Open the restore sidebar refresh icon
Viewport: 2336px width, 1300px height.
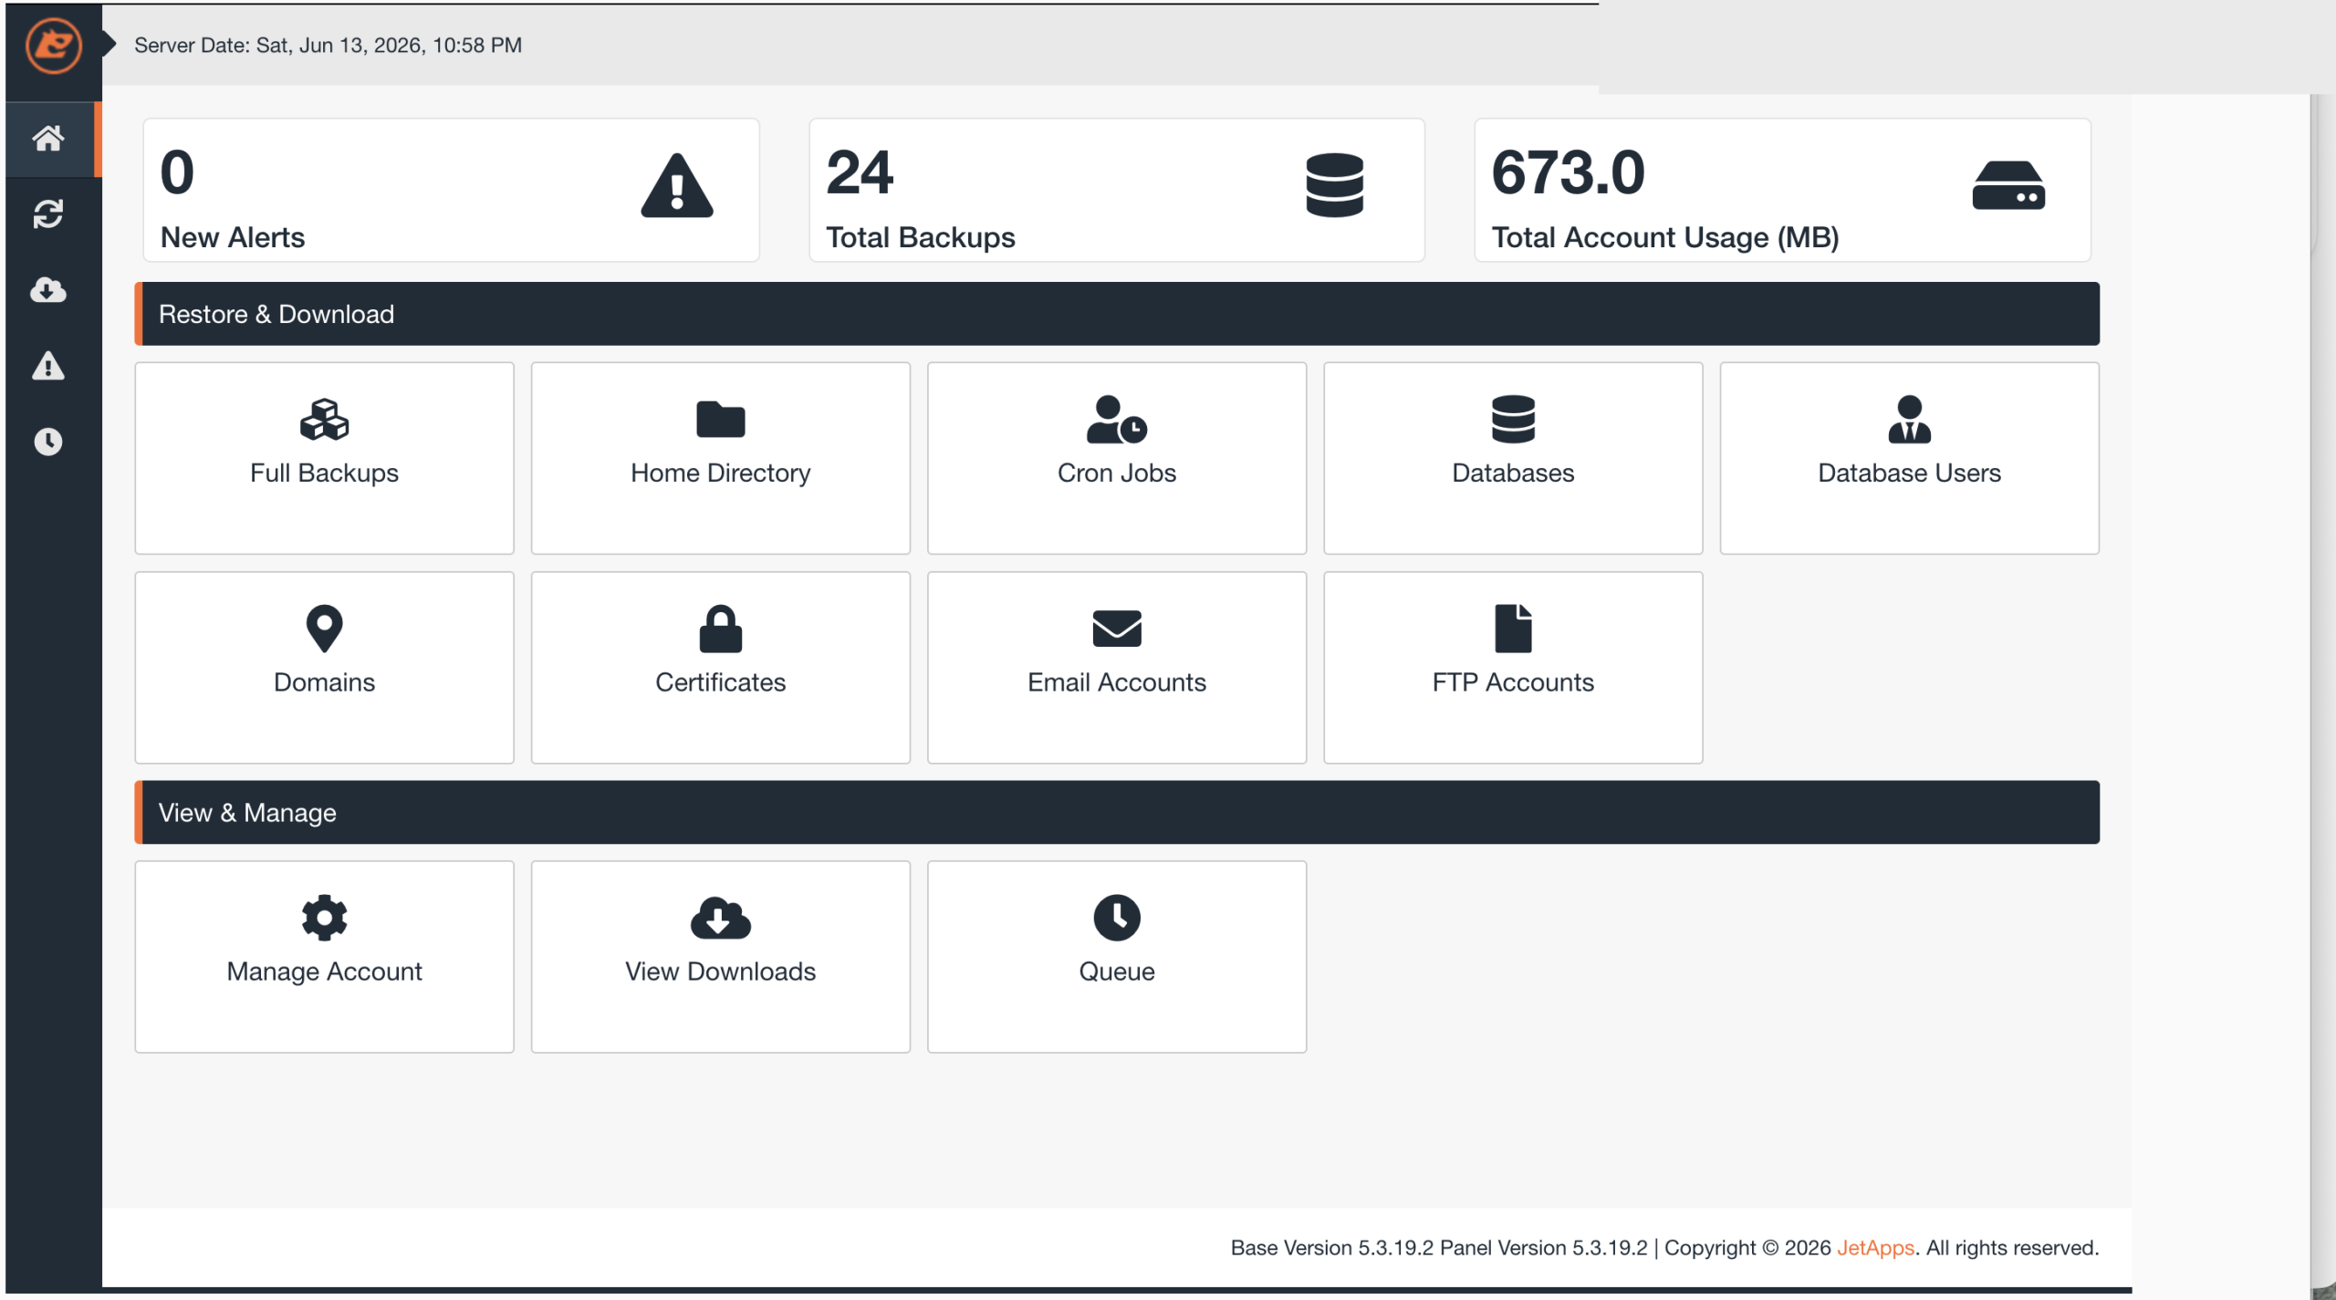pos(48,214)
